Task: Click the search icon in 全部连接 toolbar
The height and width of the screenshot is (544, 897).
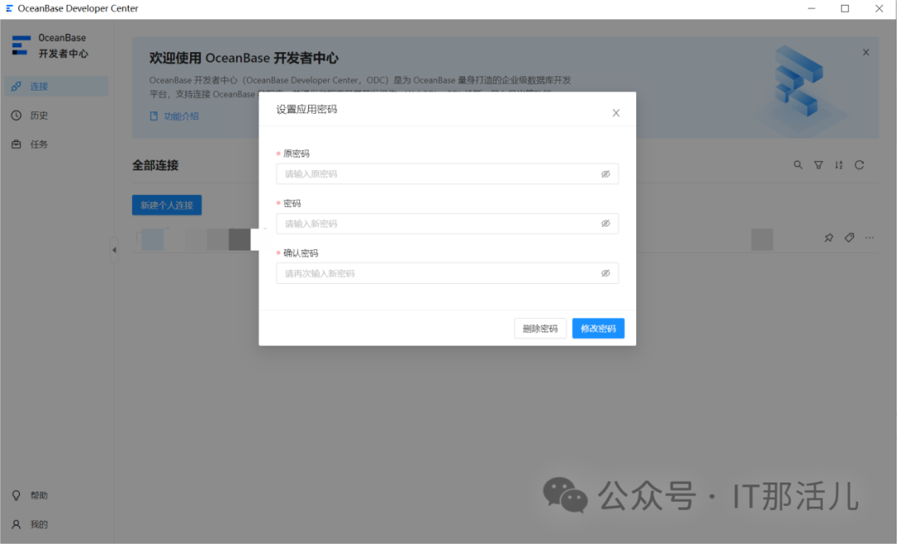Action: [x=797, y=164]
